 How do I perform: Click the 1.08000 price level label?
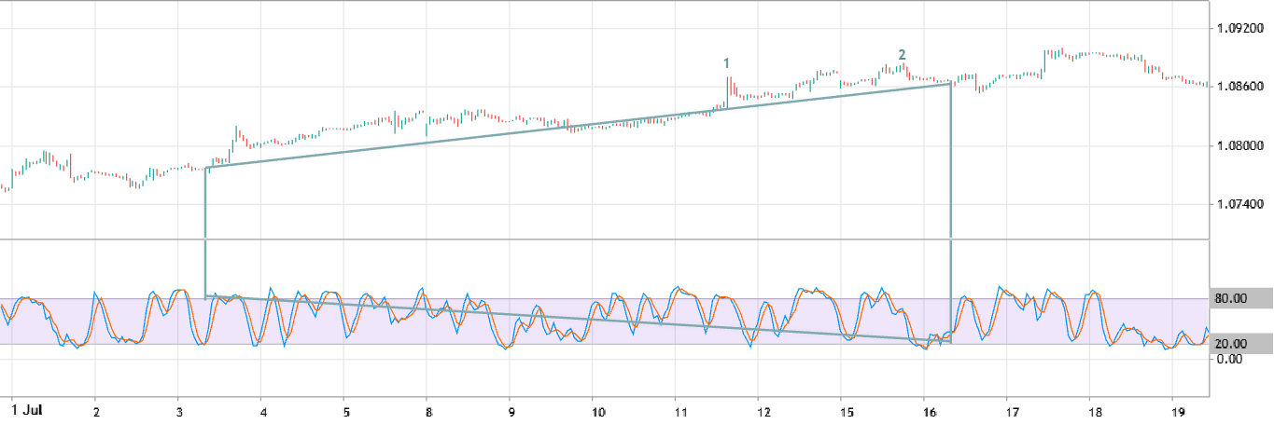[x=1240, y=146]
